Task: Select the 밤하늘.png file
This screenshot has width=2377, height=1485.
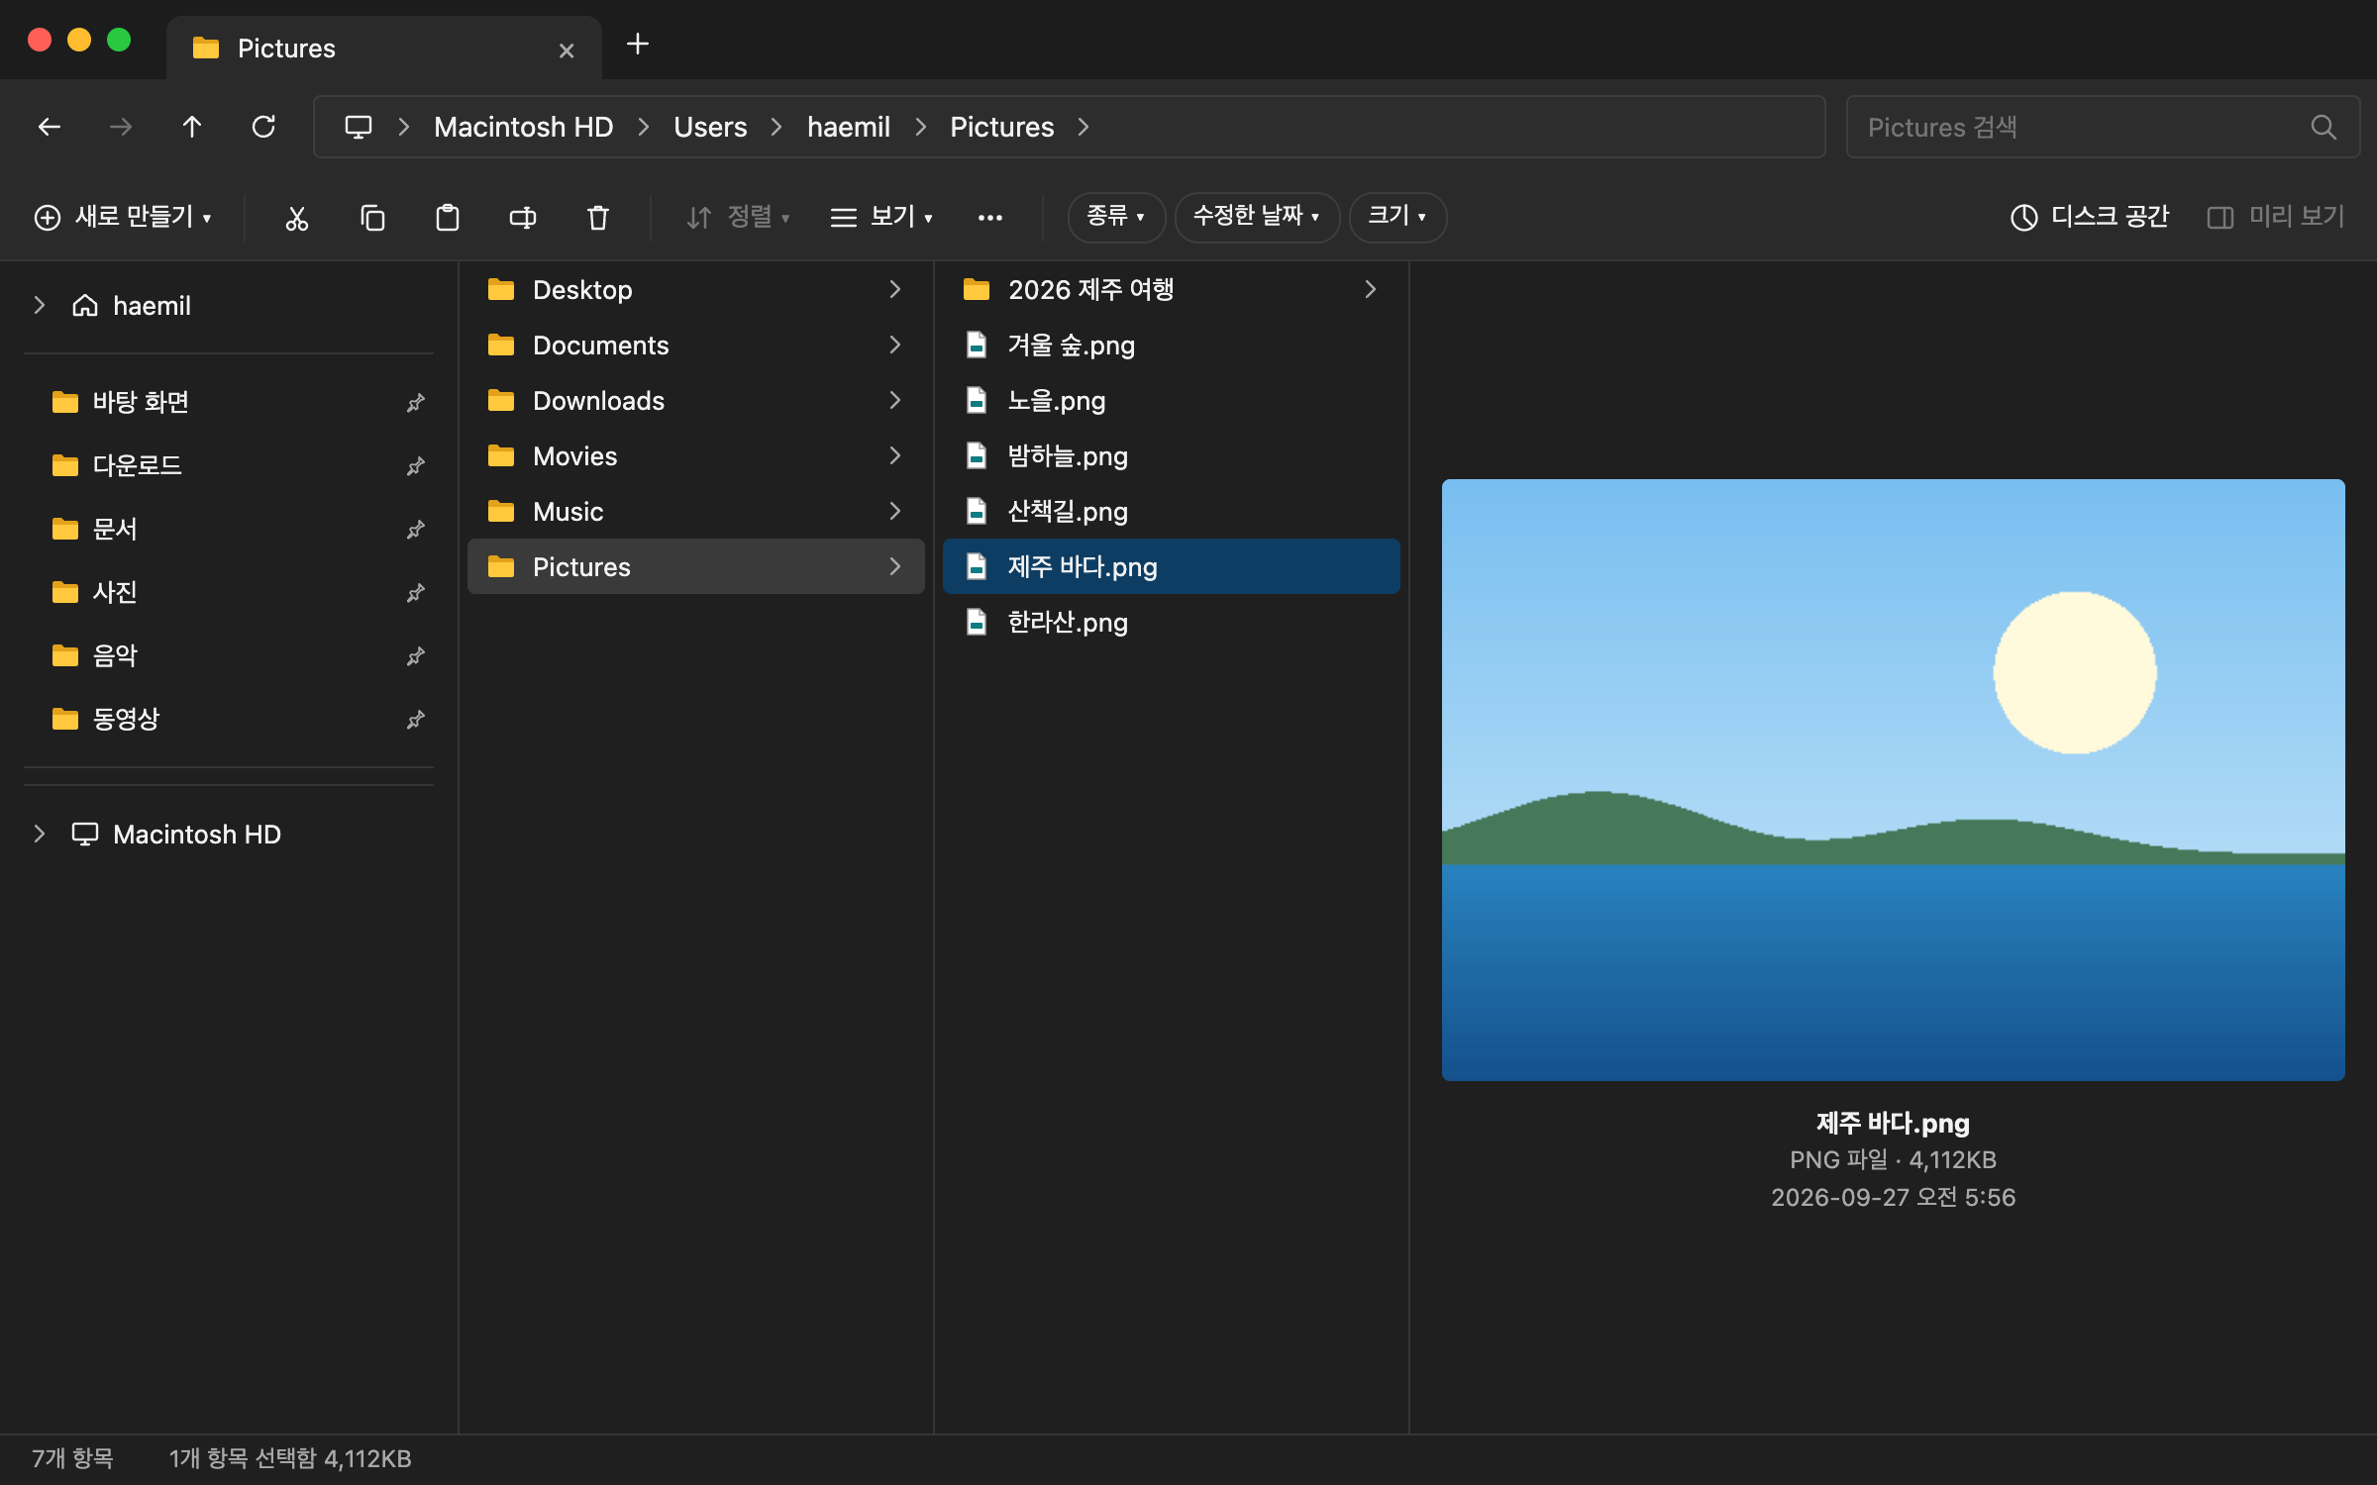Action: coord(1172,455)
